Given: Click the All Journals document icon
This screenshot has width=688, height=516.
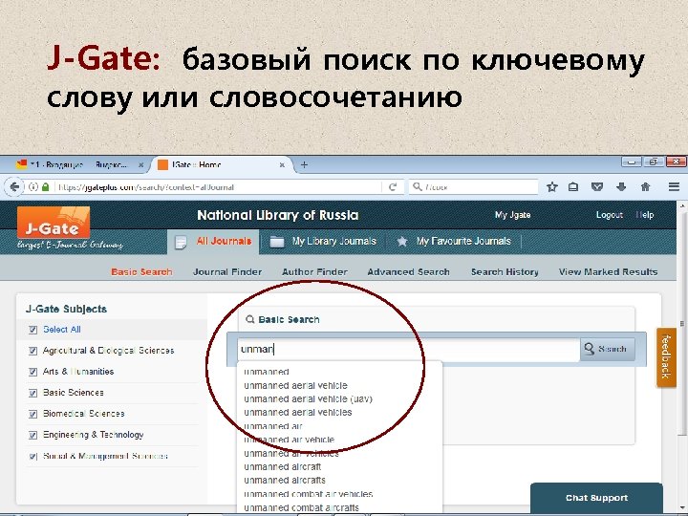Looking at the screenshot, I should [181, 242].
